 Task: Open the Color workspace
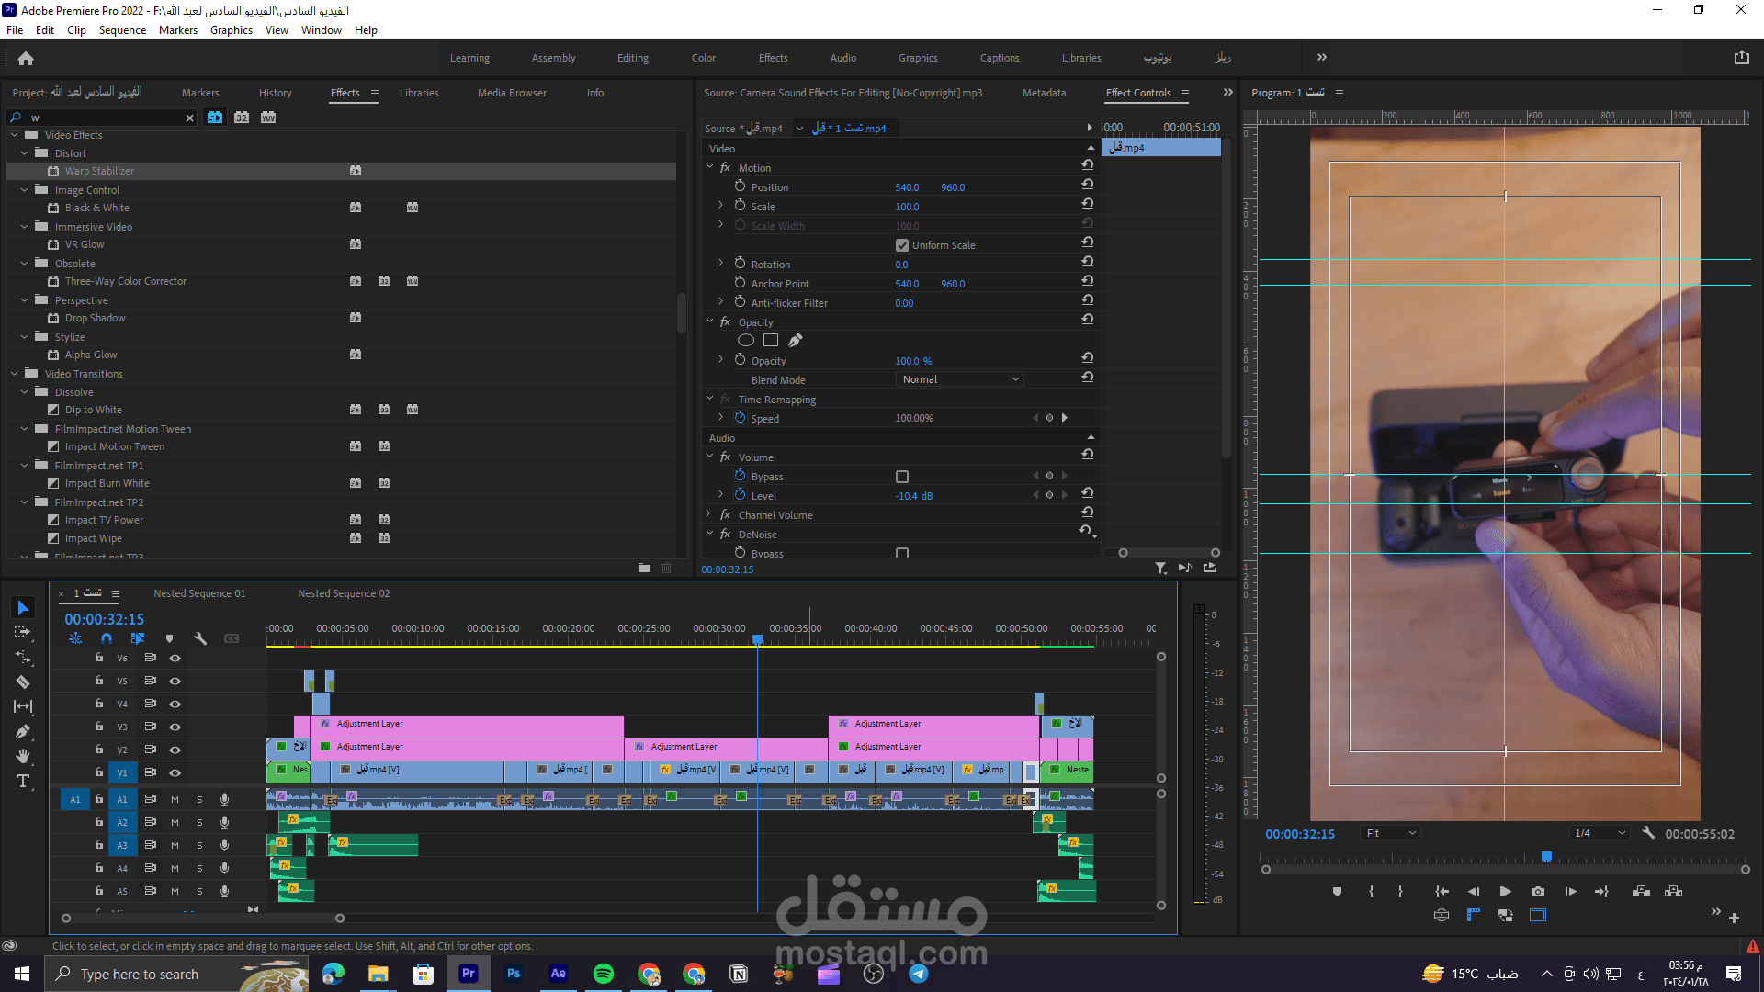(703, 58)
